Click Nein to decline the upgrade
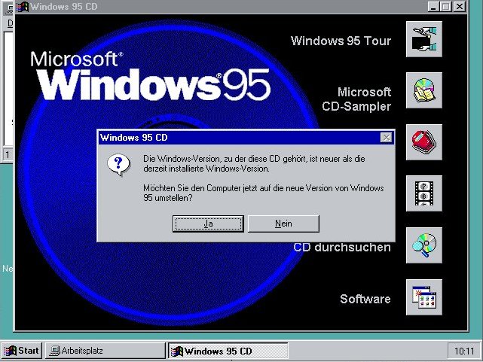The image size is (483, 362). (283, 224)
